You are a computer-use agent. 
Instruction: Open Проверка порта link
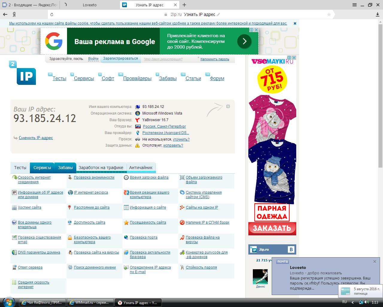point(144,237)
